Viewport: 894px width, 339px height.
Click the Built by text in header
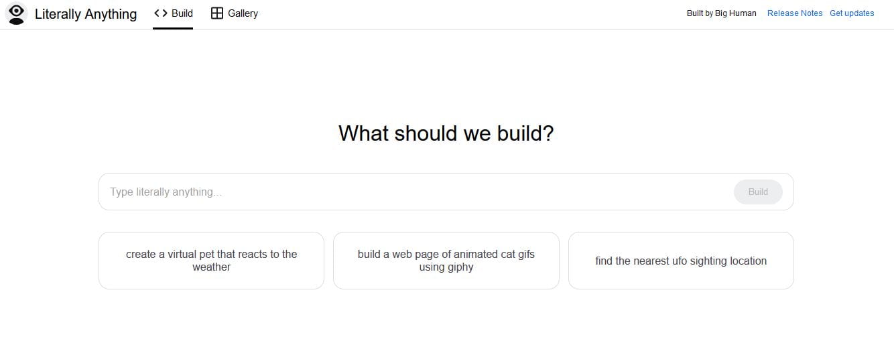point(700,13)
